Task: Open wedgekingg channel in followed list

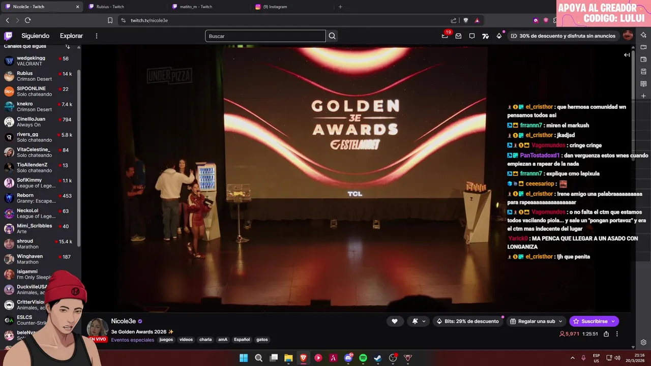Action: [40, 61]
